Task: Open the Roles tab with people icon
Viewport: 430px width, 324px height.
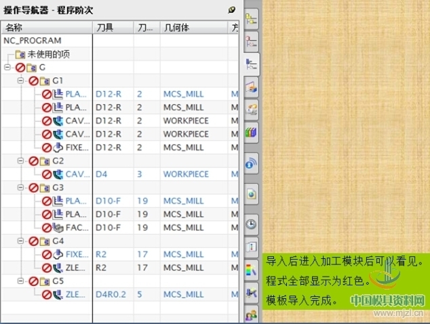Action: [252, 315]
